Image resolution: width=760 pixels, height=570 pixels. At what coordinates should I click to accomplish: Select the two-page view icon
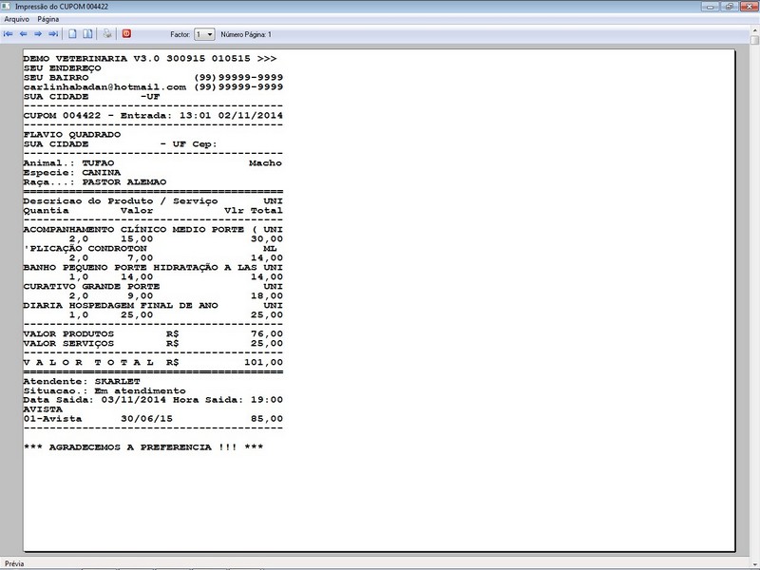click(87, 34)
